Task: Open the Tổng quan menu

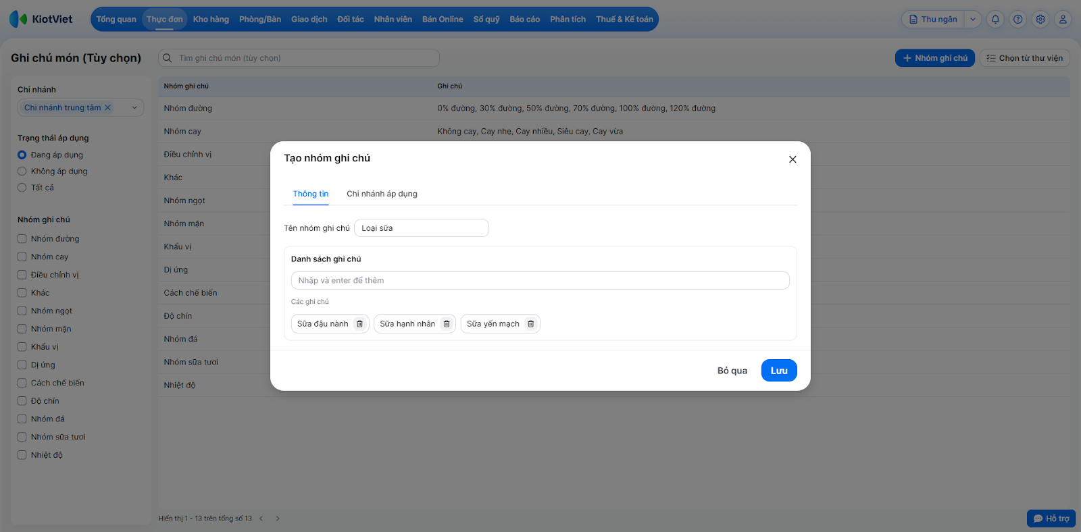Action: click(116, 20)
